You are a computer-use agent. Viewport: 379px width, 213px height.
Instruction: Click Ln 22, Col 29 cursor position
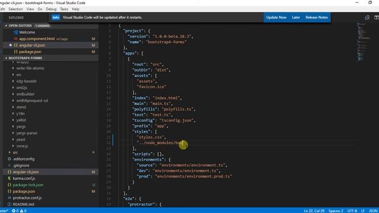click(314, 211)
